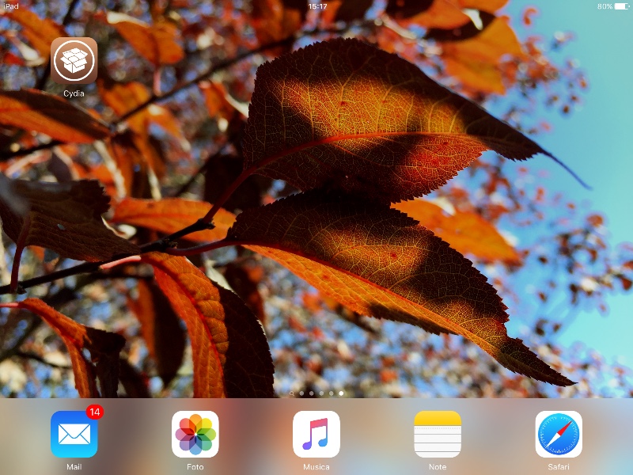633x475 pixels.
Task: Tap the 80% battery percentage text
Action: pyautogui.click(x=605, y=6)
